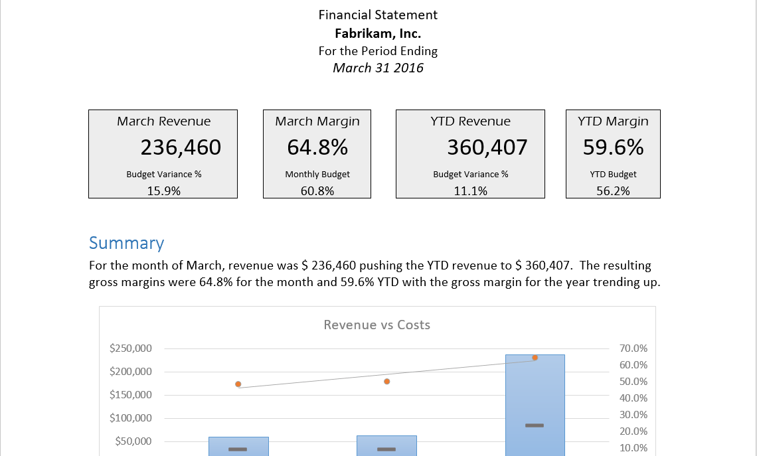Click the 20.0% secondary axis label
Image resolution: width=757 pixels, height=456 pixels.
[633, 431]
